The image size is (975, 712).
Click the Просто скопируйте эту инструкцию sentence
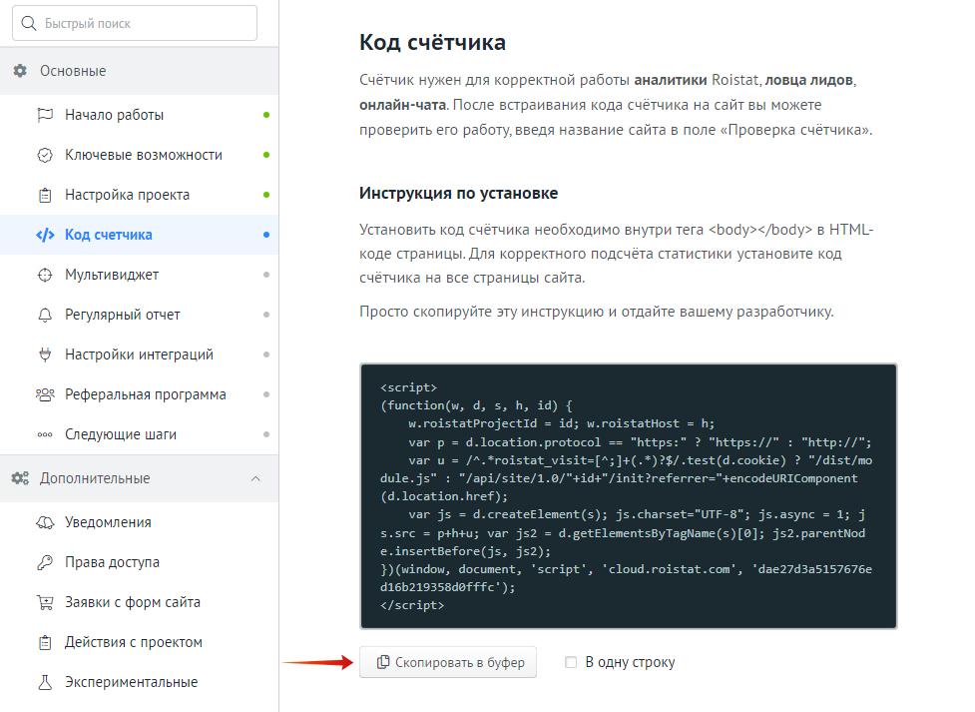[x=597, y=312]
